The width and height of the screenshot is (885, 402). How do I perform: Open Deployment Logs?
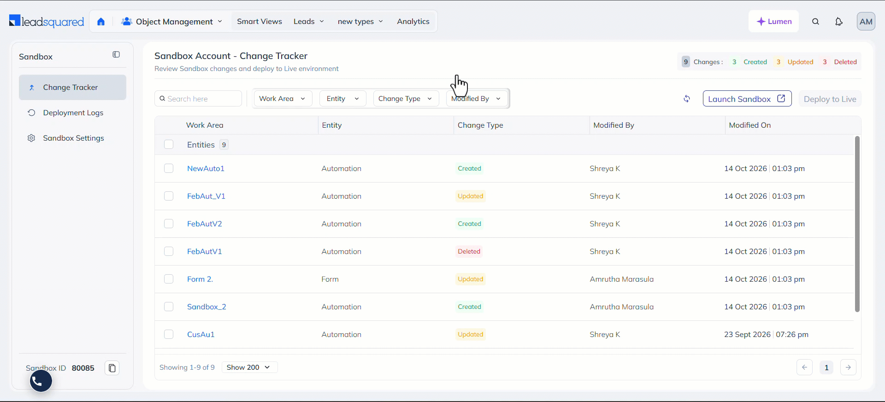click(x=72, y=113)
